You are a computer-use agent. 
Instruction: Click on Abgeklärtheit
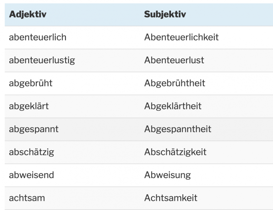(173, 106)
